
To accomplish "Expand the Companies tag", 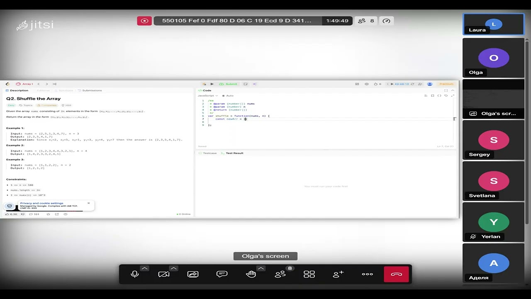I will (x=47, y=105).
